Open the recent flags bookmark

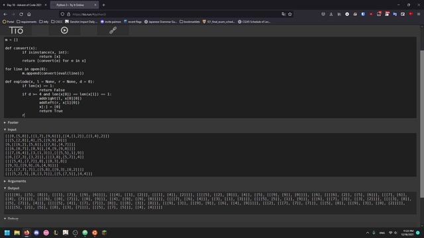132,22
